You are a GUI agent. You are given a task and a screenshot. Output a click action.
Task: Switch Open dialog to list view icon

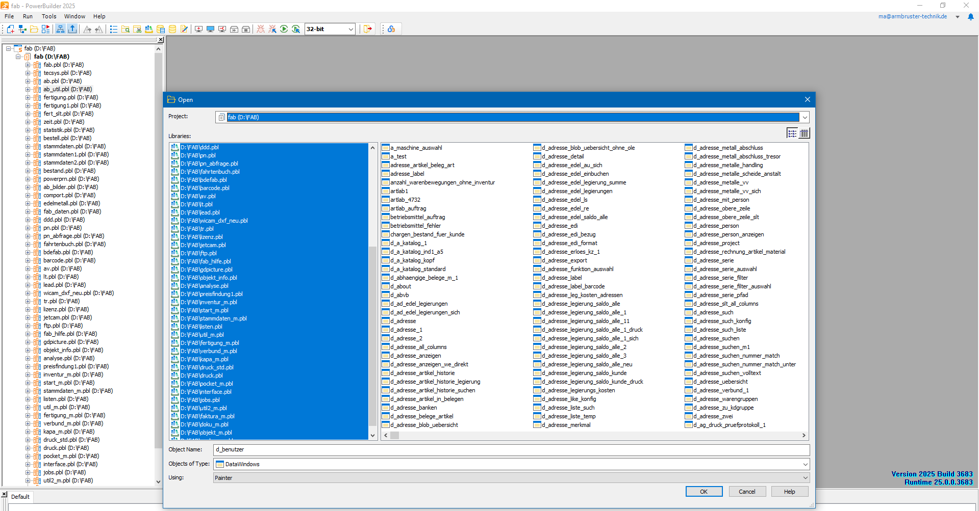[792, 133]
